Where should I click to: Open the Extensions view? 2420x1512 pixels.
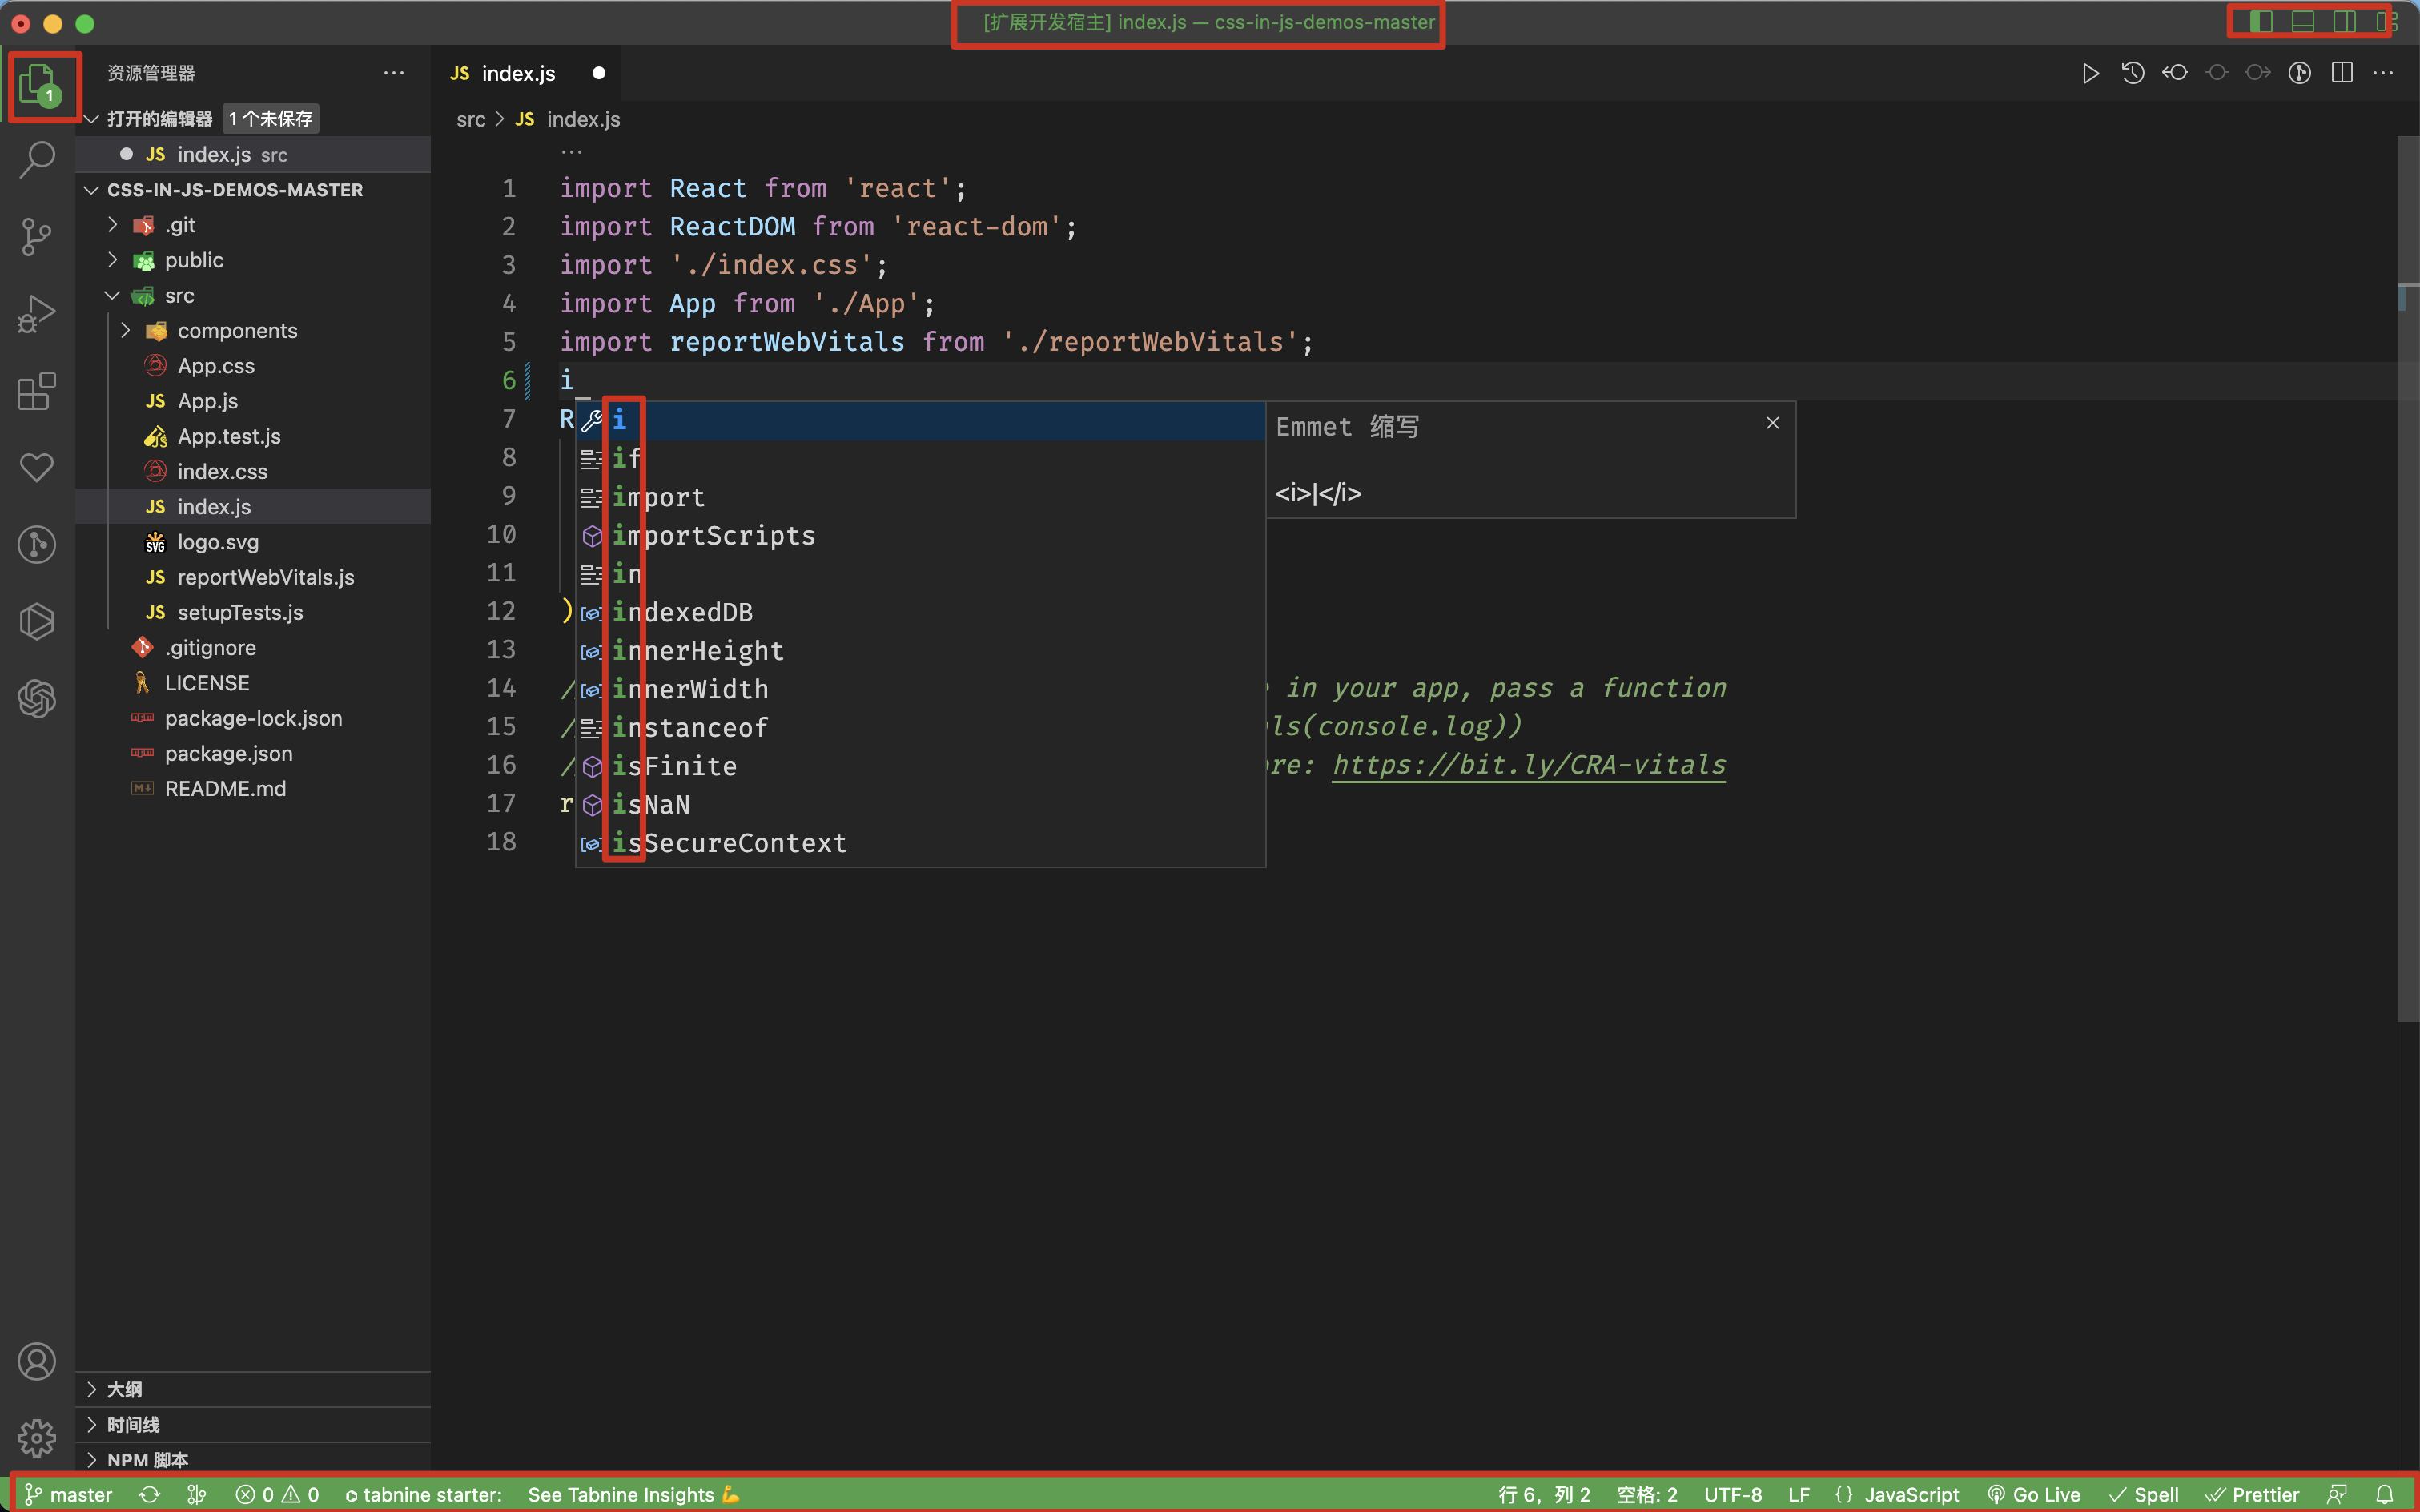(37, 391)
